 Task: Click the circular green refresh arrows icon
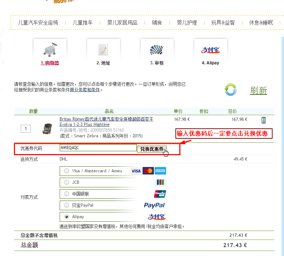pos(230,89)
